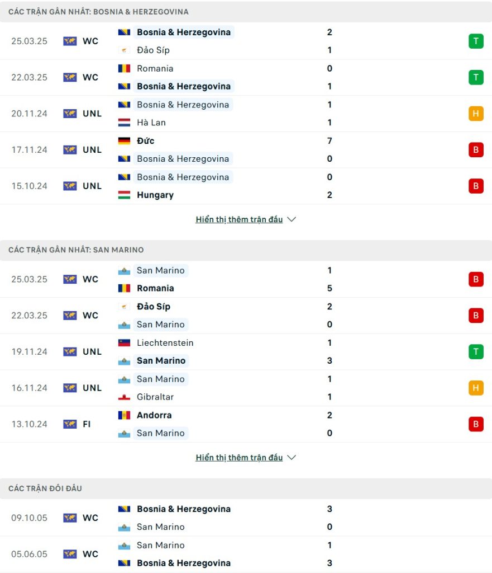Click the Gibraltar flag icon
492x573 pixels.
click(x=124, y=397)
